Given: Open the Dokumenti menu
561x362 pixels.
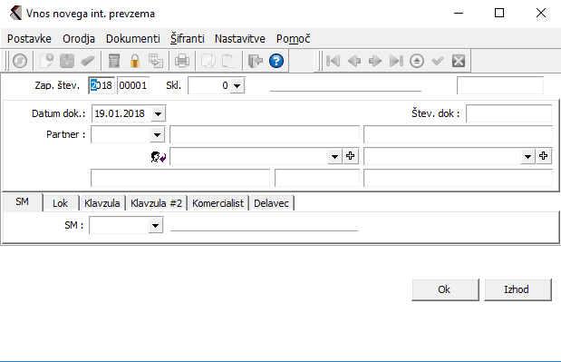Looking at the screenshot, I should coord(132,39).
